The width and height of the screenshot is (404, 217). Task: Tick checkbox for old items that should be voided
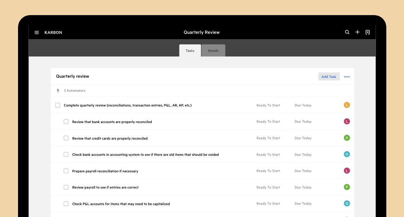[x=66, y=154]
